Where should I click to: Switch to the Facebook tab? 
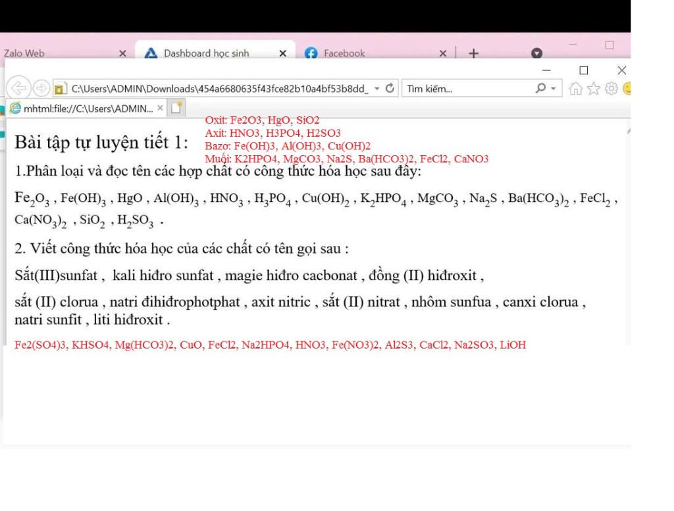click(x=344, y=53)
